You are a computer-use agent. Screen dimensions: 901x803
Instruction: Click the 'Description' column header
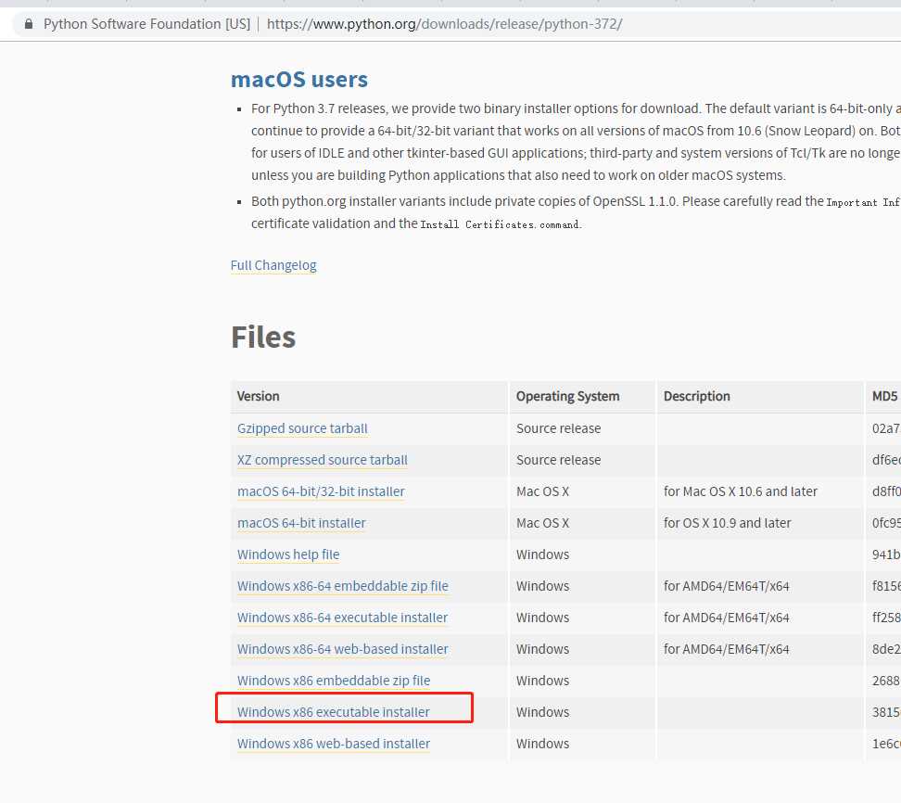point(696,397)
